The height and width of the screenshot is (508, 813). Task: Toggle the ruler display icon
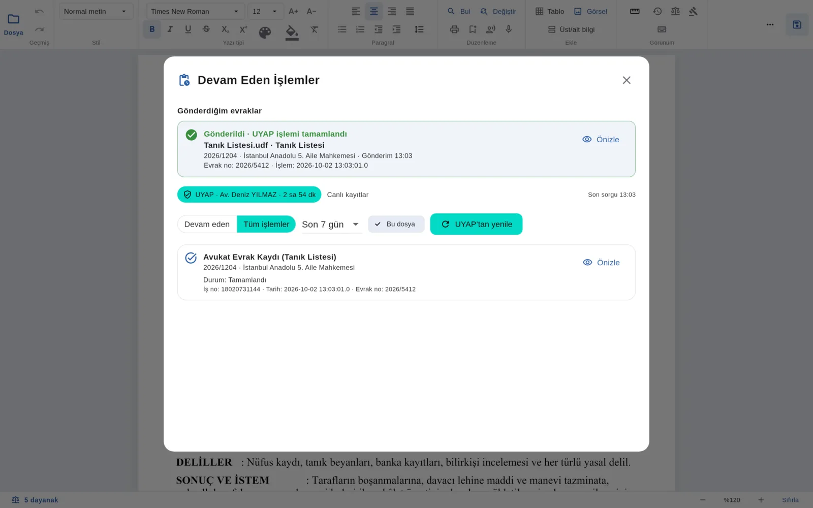635,11
